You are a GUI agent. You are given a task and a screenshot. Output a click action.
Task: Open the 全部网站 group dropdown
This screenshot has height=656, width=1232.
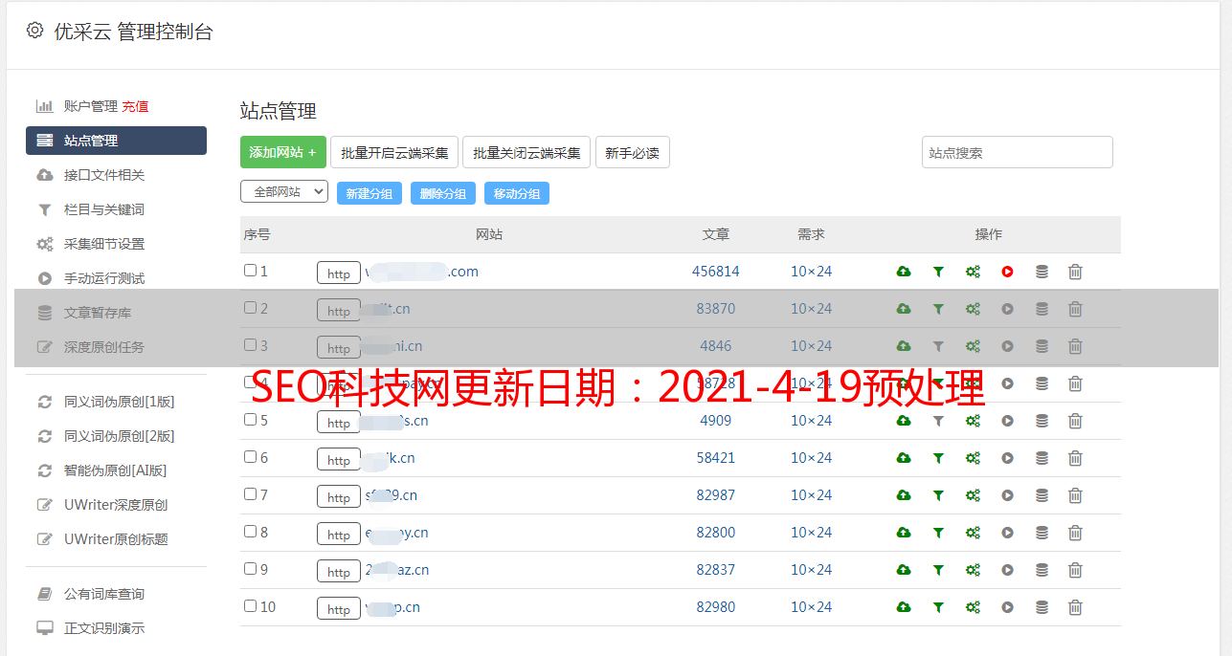[x=284, y=192]
